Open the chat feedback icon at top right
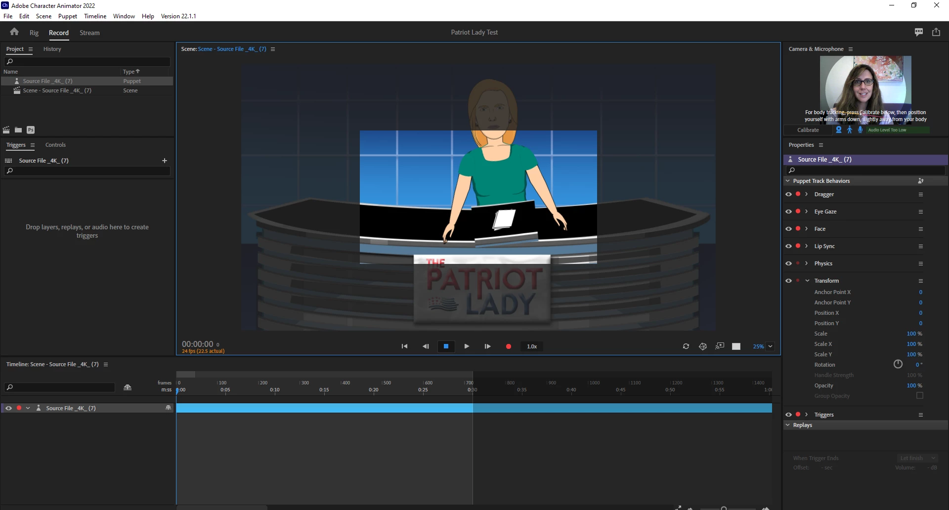The image size is (949, 510). coord(919,32)
